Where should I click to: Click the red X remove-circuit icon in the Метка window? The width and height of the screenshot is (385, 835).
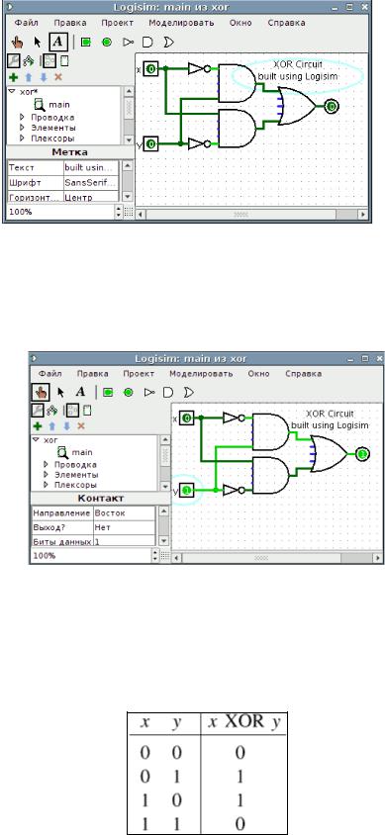(58, 77)
